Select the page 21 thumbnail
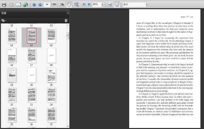The image size is (204, 129). pos(51,75)
